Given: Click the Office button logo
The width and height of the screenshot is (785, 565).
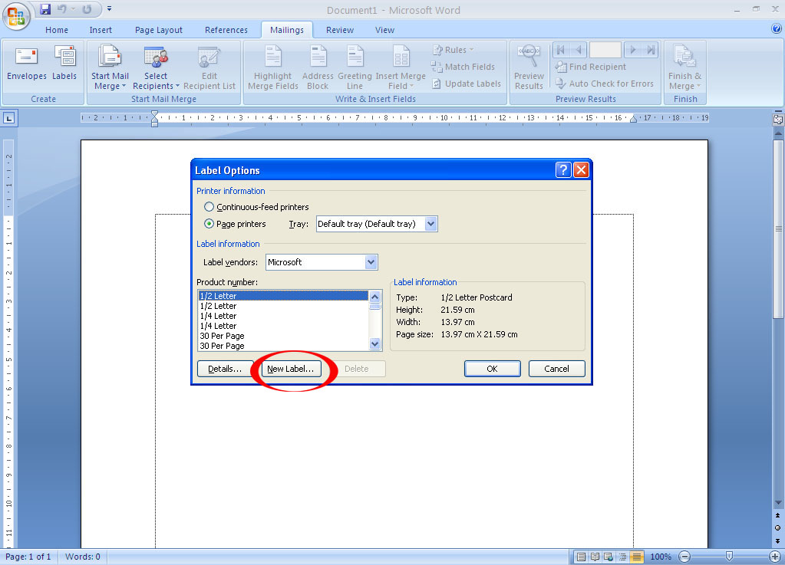Looking at the screenshot, I should click(x=16, y=16).
